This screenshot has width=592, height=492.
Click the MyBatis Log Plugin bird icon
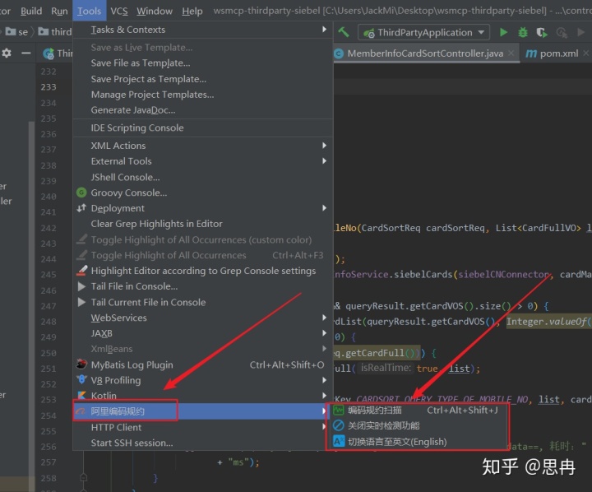[81, 364]
